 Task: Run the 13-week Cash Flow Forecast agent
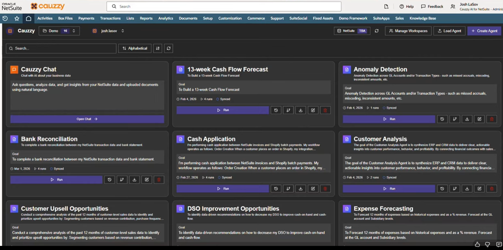(x=223, y=110)
